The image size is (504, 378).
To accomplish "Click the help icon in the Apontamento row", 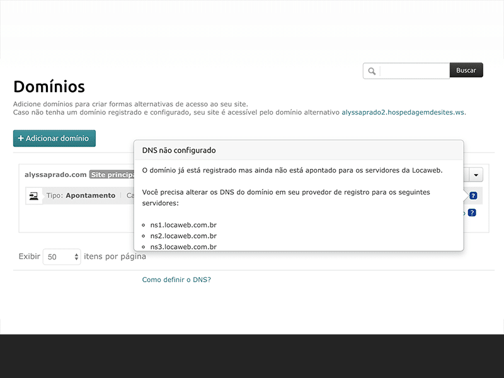I will pos(473,195).
